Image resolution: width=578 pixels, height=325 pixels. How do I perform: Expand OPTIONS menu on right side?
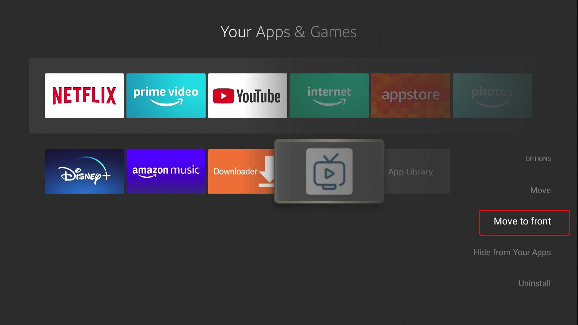(538, 159)
